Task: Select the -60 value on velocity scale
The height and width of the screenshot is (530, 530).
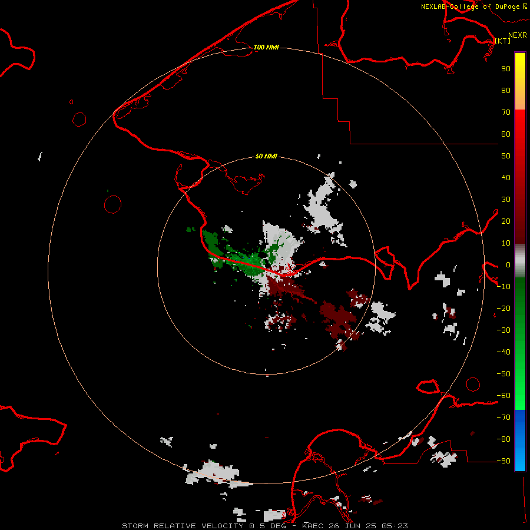Action: pyautogui.click(x=503, y=396)
